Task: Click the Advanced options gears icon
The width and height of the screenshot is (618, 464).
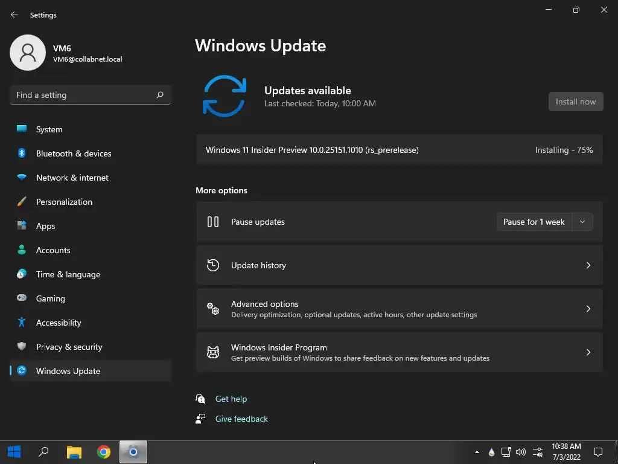Action: point(213,309)
